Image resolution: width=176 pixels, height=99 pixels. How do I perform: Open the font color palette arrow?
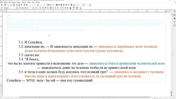(72, 8)
